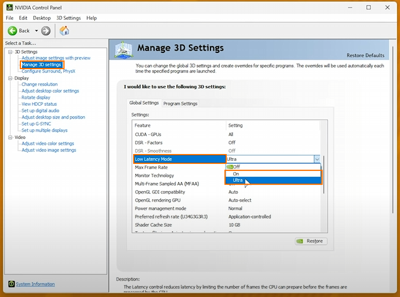Open Rotate display task
The image size is (400, 297).
[x=35, y=98]
